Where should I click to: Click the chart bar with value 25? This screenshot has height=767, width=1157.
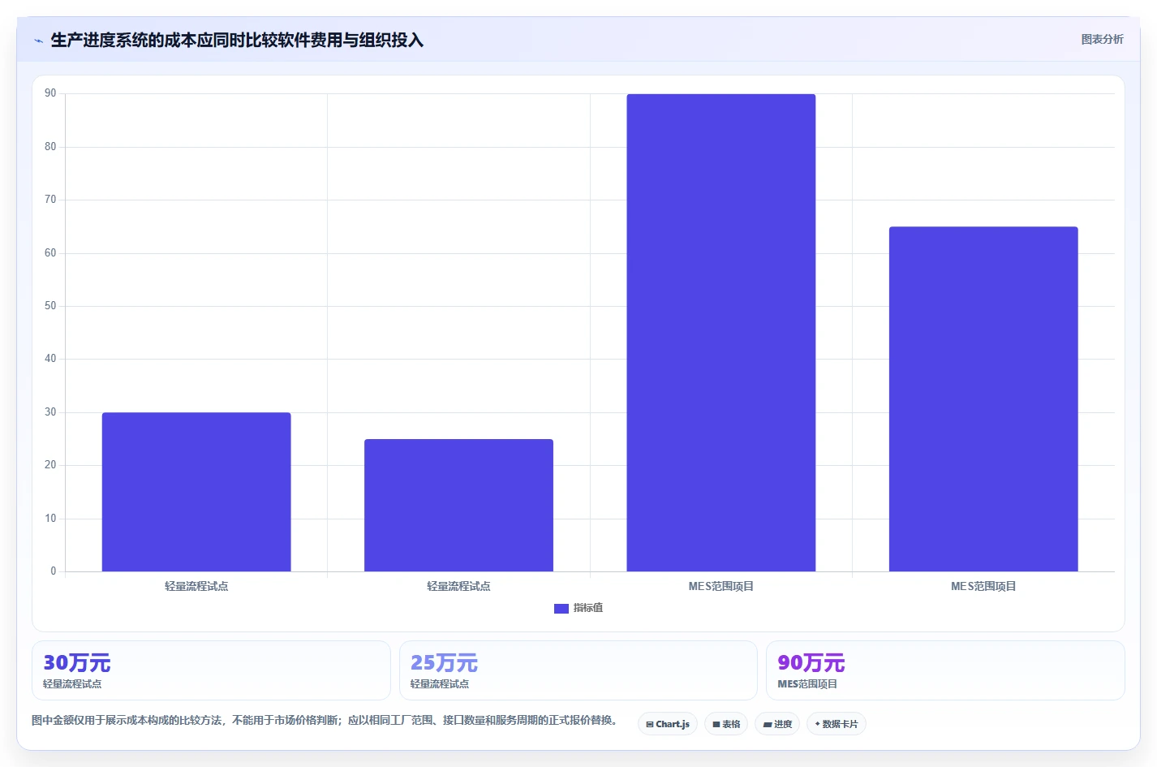tap(458, 505)
